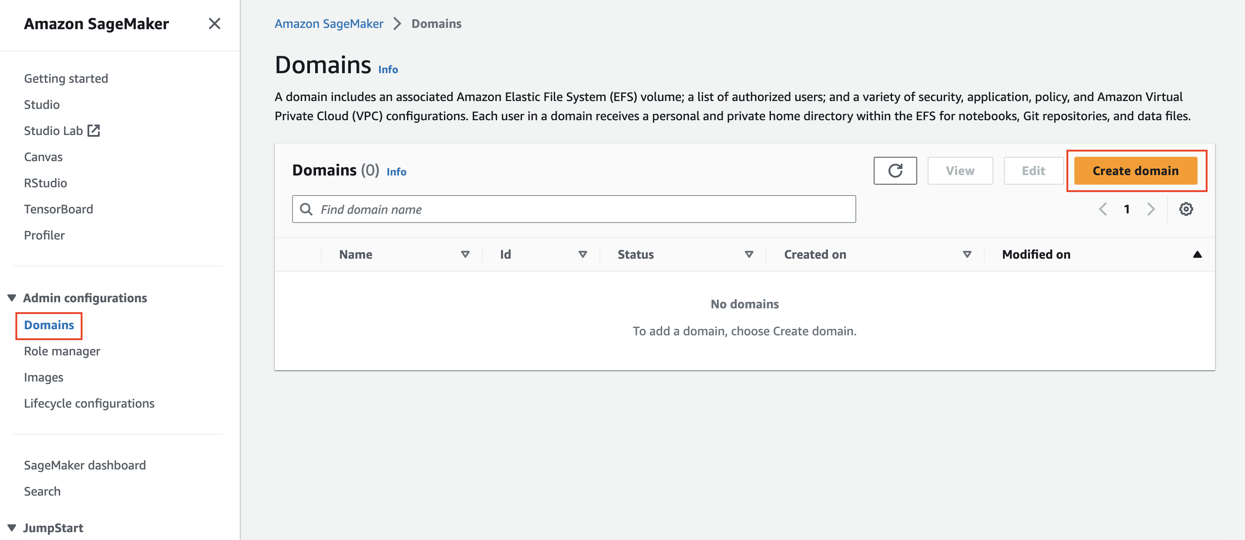Open Role manager in sidebar
1245x540 pixels.
pos(62,351)
